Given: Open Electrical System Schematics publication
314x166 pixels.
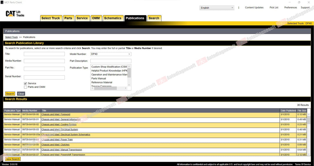Looking at the screenshot, I should (x=66, y=135).
